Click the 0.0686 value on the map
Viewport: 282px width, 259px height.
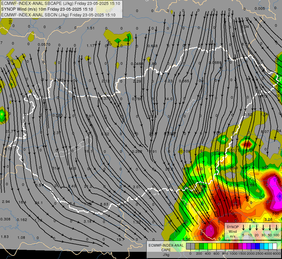coord(215,63)
